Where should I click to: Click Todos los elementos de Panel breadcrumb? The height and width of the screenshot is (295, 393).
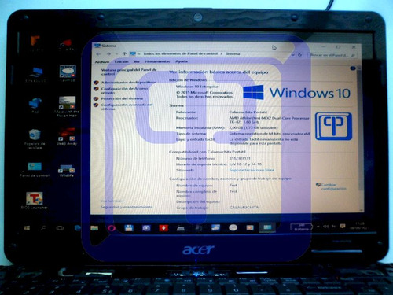coord(180,53)
